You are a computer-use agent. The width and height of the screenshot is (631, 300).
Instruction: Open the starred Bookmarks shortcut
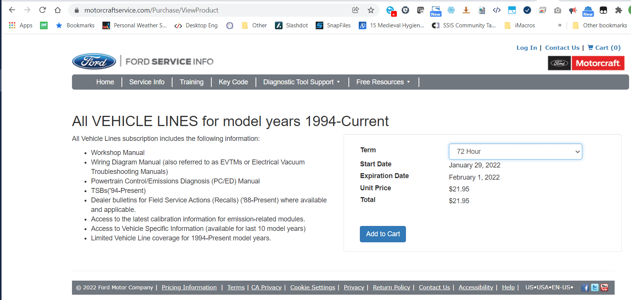(75, 25)
